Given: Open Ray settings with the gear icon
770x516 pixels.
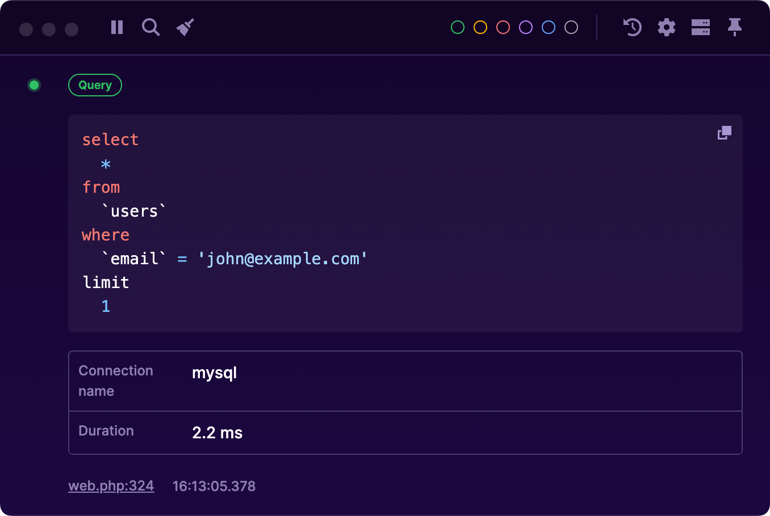Looking at the screenshot, I should point(666,27).
